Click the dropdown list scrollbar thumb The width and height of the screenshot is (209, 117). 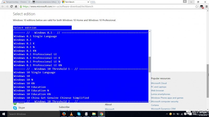(150, 64)
